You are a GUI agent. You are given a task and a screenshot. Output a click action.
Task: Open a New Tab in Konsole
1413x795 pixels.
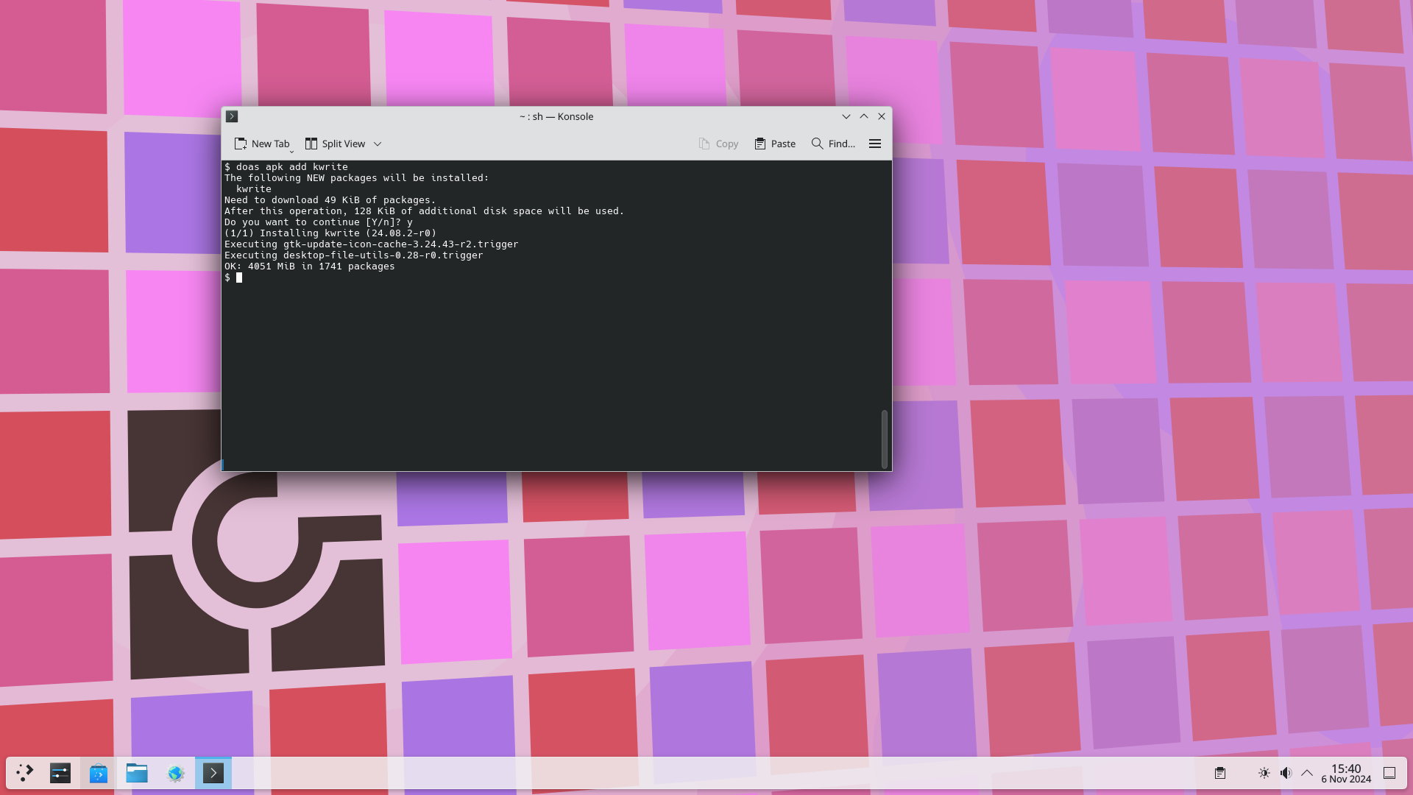262,144
